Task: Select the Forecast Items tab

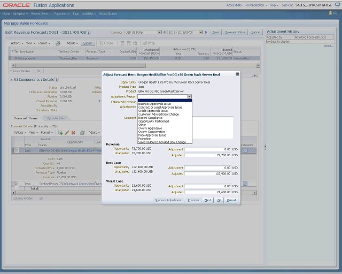Action: [x=26, y=118]
